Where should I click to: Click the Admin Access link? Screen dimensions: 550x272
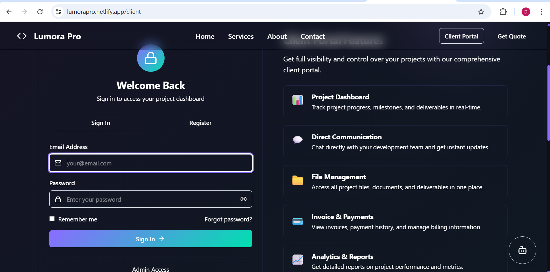(x=150, y=269)
